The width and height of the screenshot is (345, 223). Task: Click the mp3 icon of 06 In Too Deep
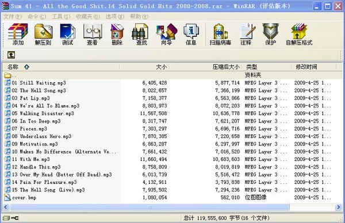[7, 121]
